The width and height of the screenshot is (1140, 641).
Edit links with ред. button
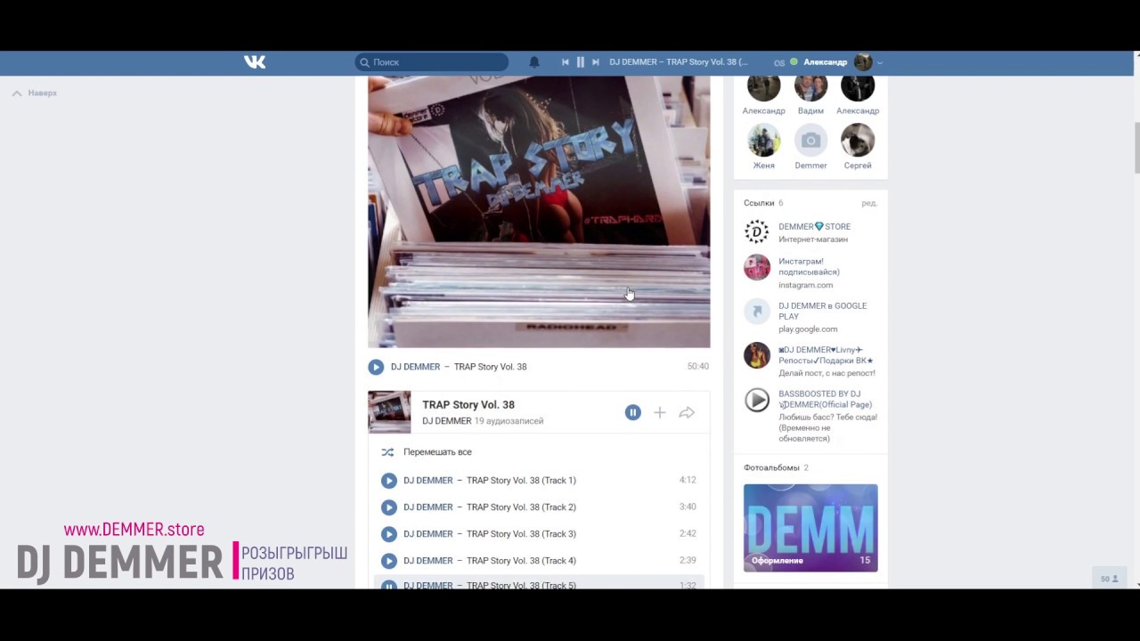point(869,203)
